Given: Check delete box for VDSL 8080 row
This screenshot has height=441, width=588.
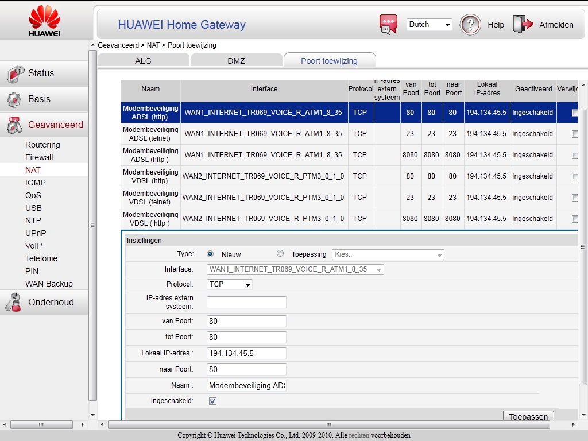Looking at the screenshot, I should tap(575, 219).
